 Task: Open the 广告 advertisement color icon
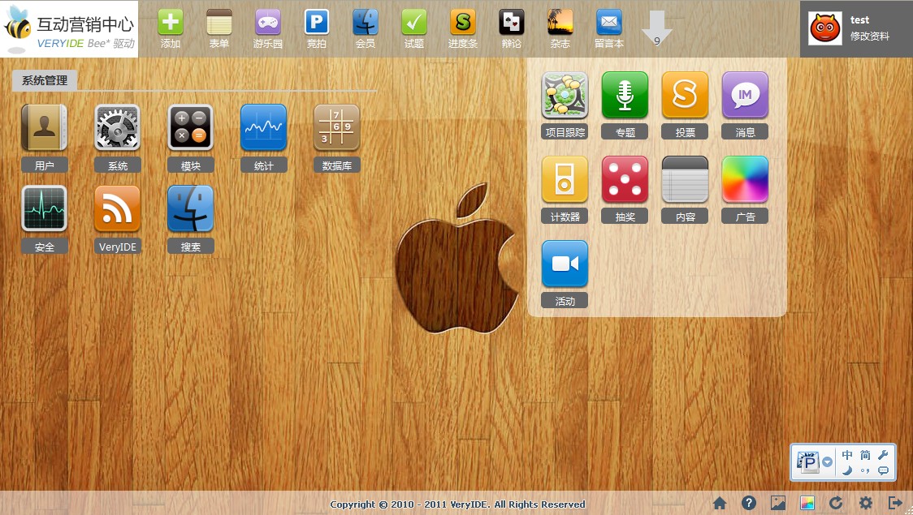point(745,179)
